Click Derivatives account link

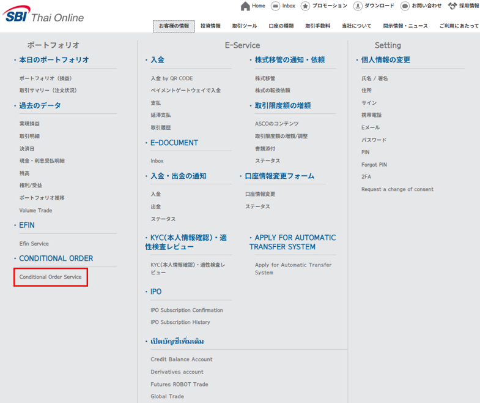[x=177, y=372]
